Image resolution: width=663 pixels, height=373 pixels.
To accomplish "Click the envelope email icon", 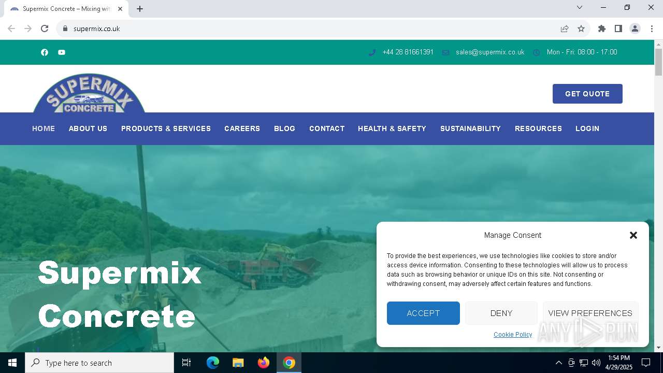I will click(445, 52).
